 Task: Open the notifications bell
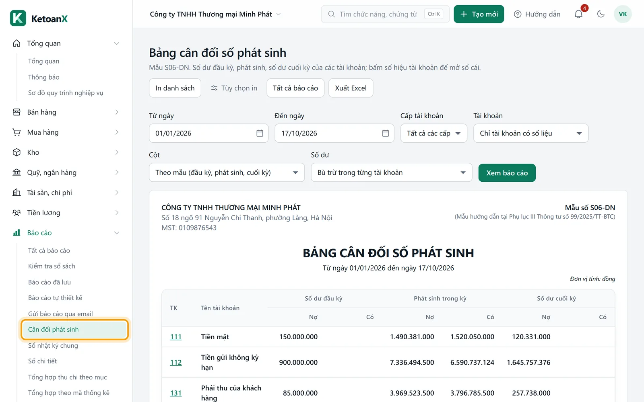pyautogui.click(x=578, y=14)
